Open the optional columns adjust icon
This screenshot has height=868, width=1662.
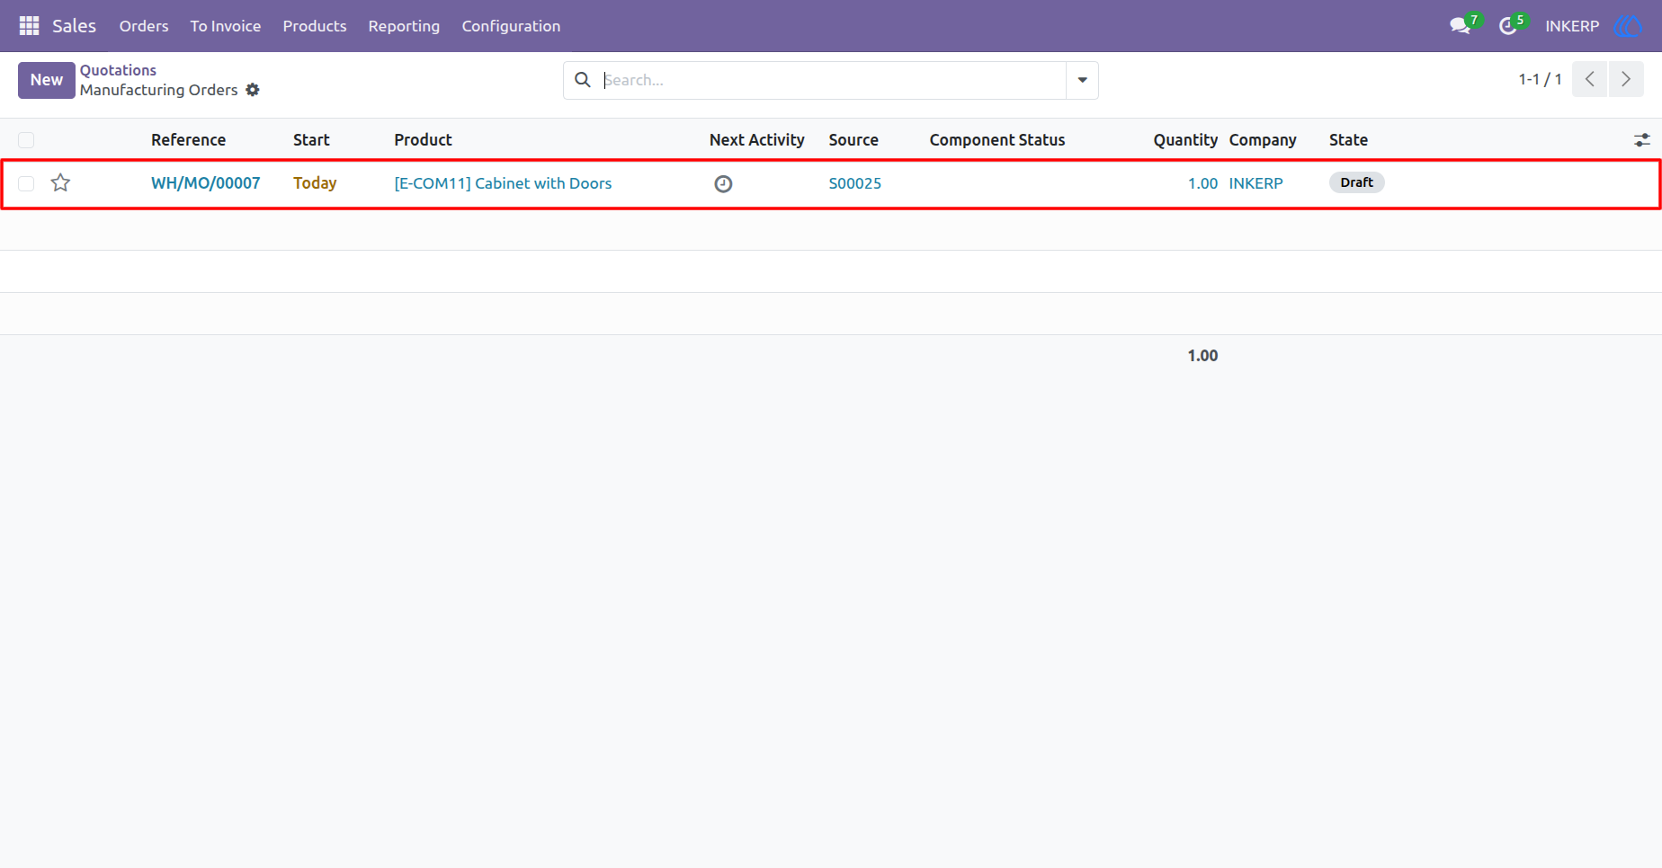pos(1642,140)
